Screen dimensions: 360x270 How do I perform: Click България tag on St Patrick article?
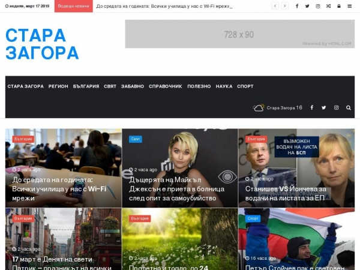click(x=23, y=218)
